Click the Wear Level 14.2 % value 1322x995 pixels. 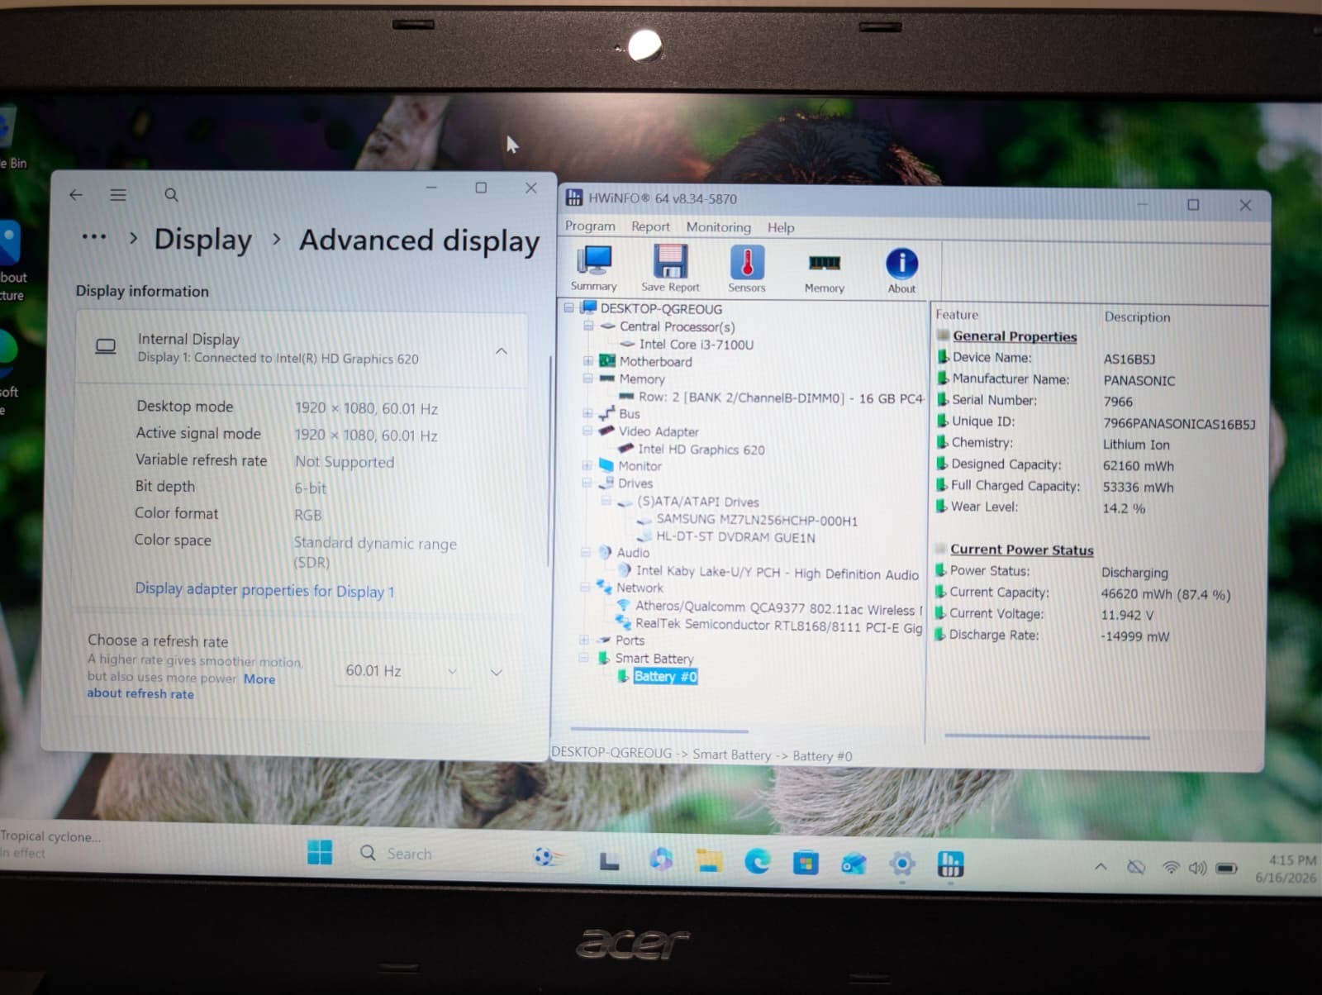coord(1124,508)
